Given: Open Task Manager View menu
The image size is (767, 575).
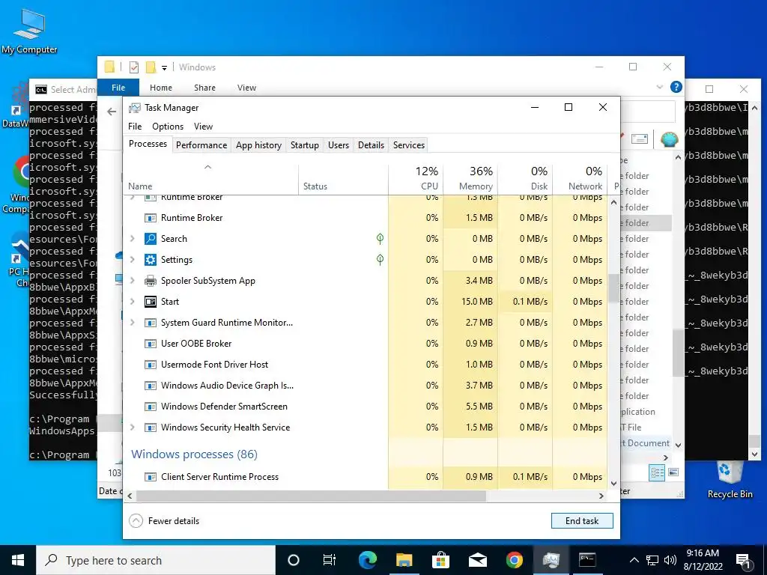Looking at the screenshot, I should (x=203, y=126).
